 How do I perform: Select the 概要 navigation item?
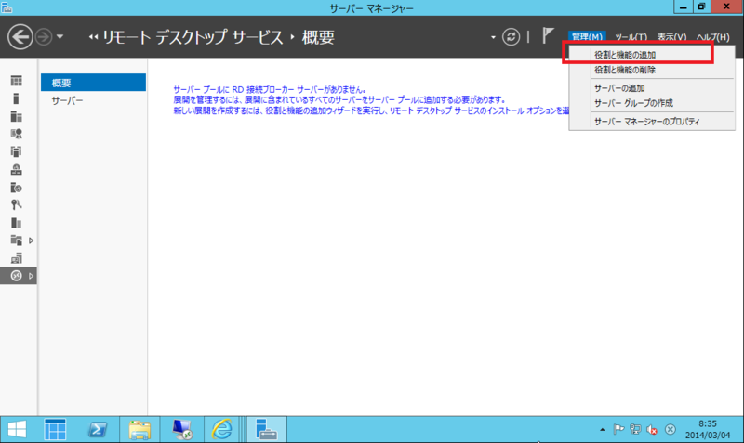[x=94, y=83]
